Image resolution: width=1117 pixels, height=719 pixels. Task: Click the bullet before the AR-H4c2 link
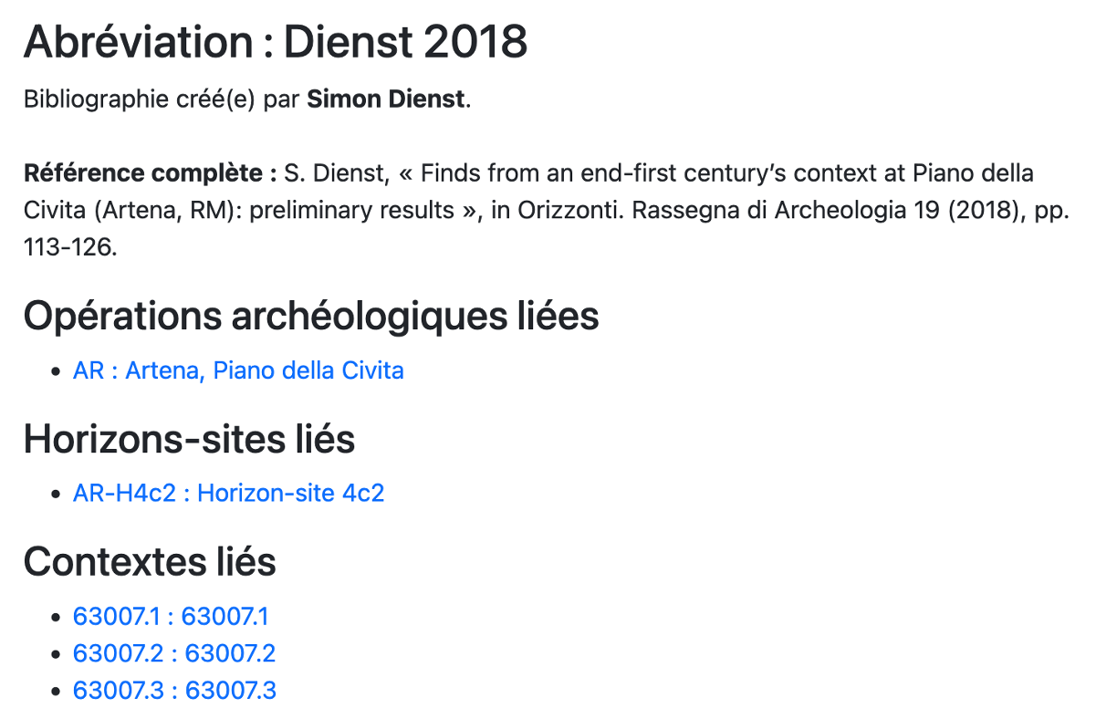pos(57,494)
